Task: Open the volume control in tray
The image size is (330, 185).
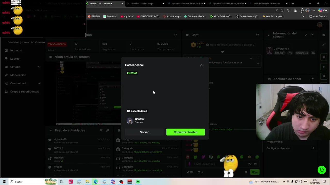Action: pos(300,182)
